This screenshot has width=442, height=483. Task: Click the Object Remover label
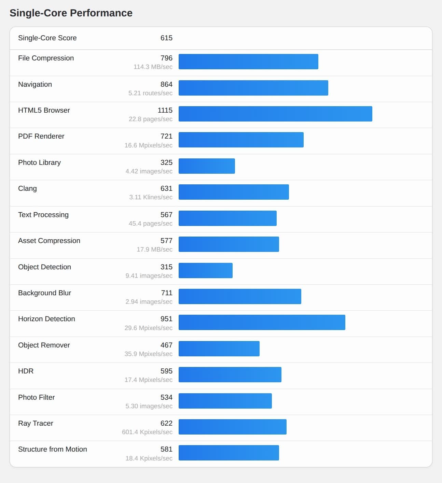point(44,345)
